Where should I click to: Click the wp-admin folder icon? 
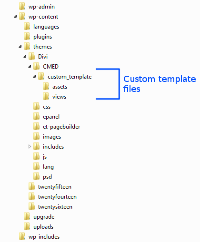[x=22, y=6]
